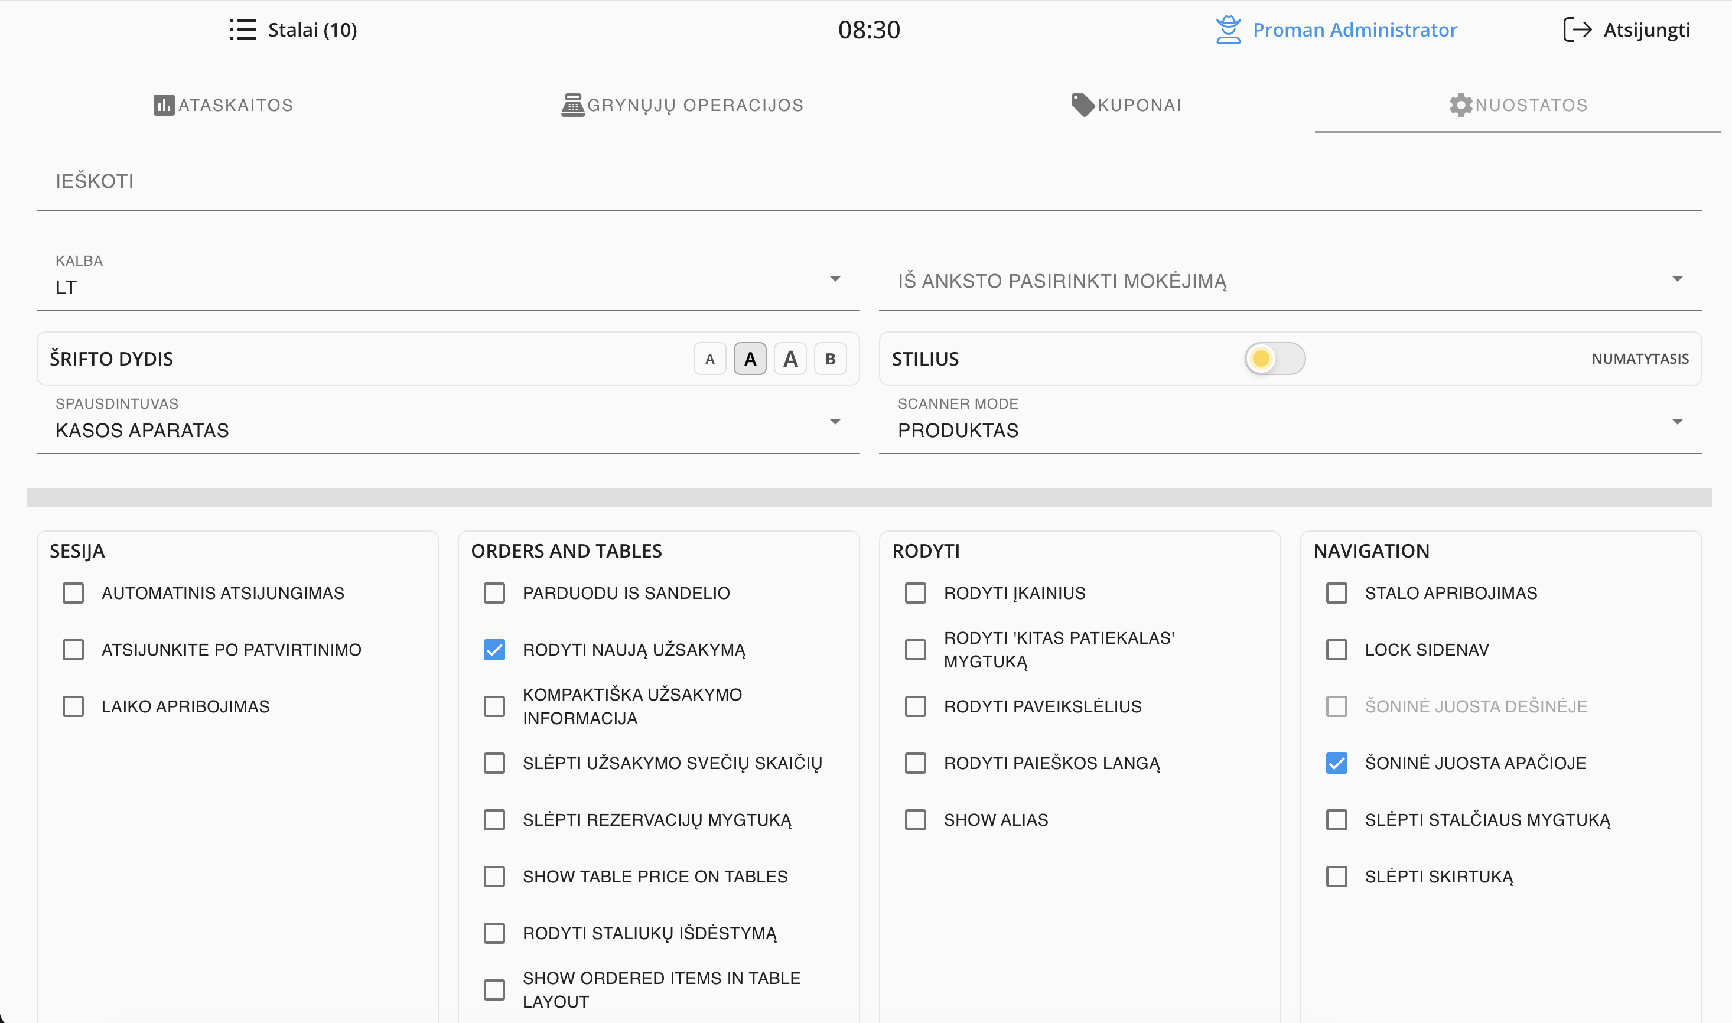Click the Ataskaitos bar chart icon
1732x1023 pixels.
164,106
